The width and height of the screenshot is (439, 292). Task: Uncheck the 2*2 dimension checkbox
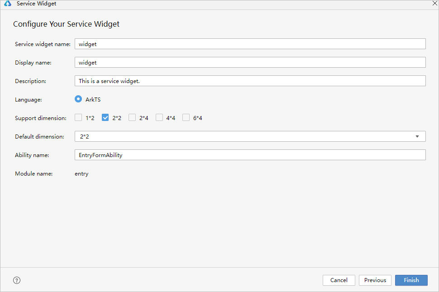click(105, 118)
